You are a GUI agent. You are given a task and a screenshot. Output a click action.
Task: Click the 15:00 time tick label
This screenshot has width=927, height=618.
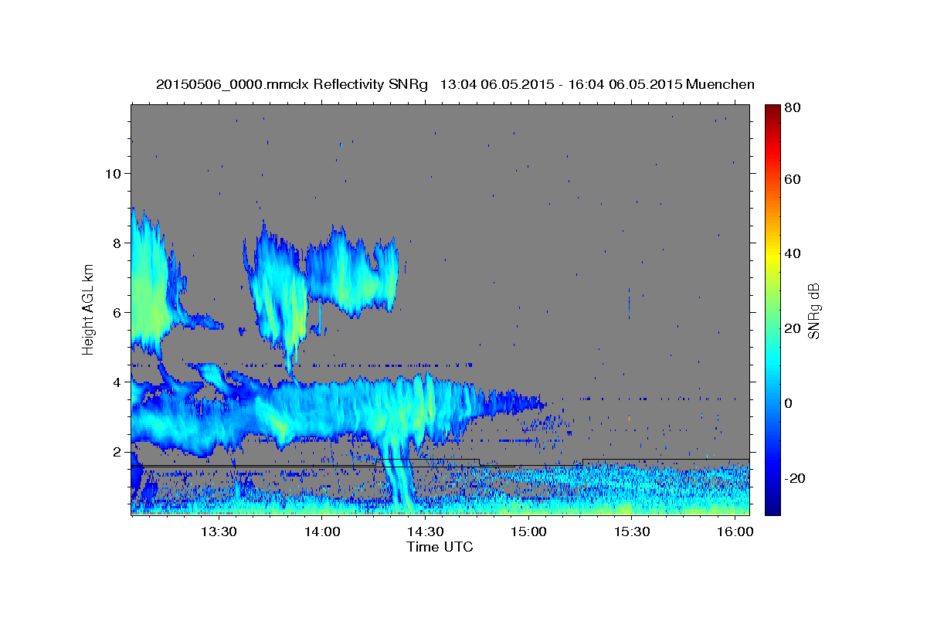(528, 531)
